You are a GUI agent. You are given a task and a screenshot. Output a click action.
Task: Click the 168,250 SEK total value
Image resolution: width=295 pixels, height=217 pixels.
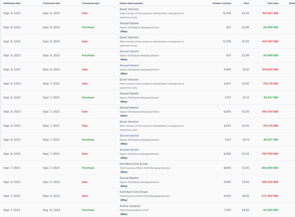click(270, 182)
